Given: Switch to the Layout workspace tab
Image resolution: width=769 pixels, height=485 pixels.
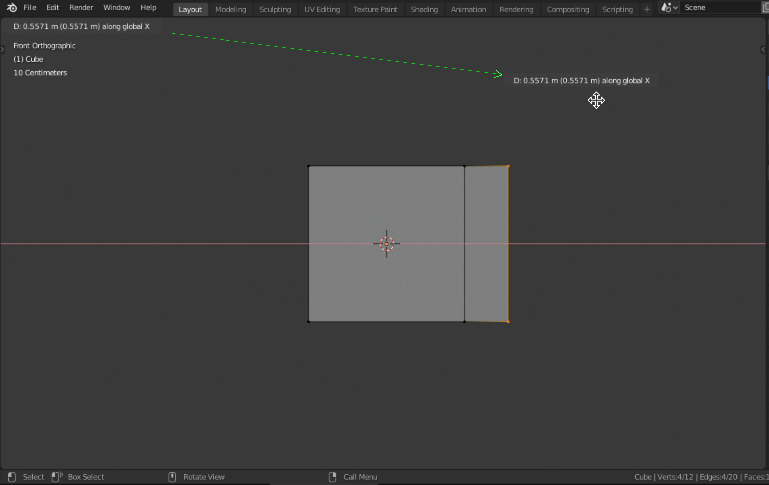Looking at the screenshot, I should click(190, 9).
